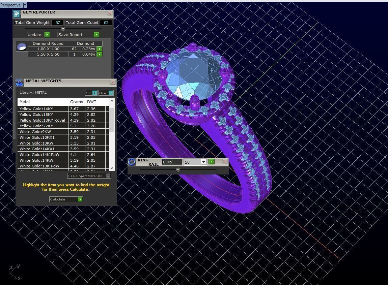Image resolution: width=388 pixels, height=285 pixels.
Task: Select the Yellow Gold:22KY row
Action: (x=63, y=126)
